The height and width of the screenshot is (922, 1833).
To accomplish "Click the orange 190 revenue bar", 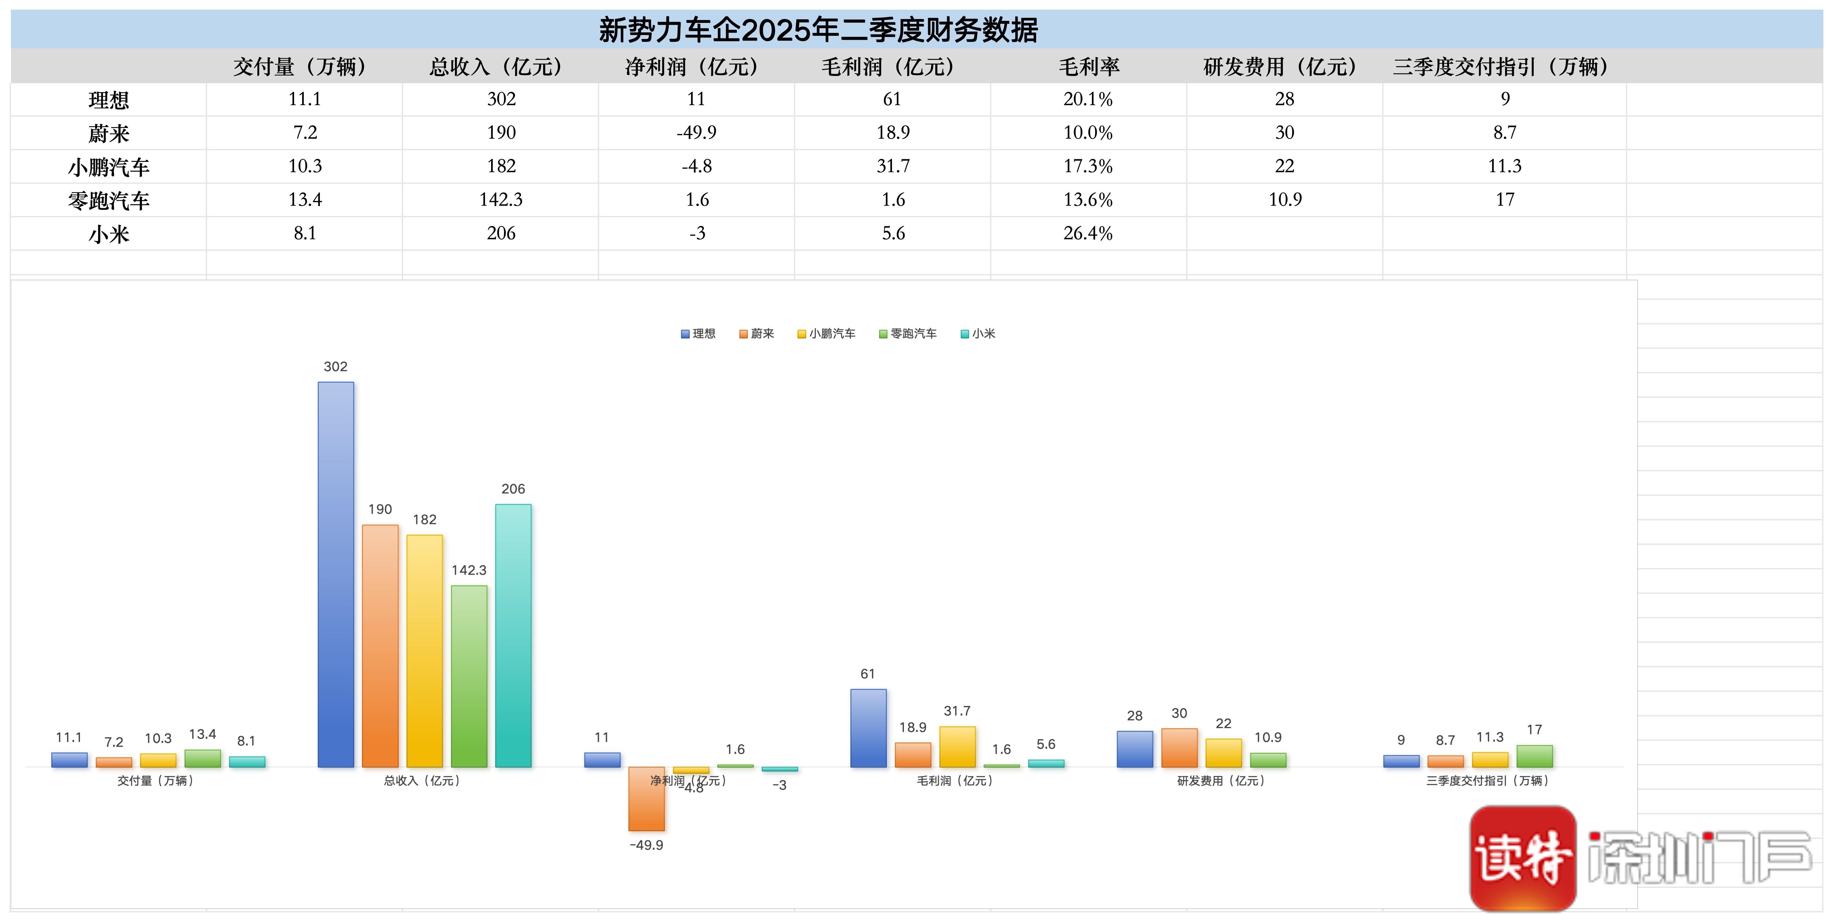I will click(380, 646).
